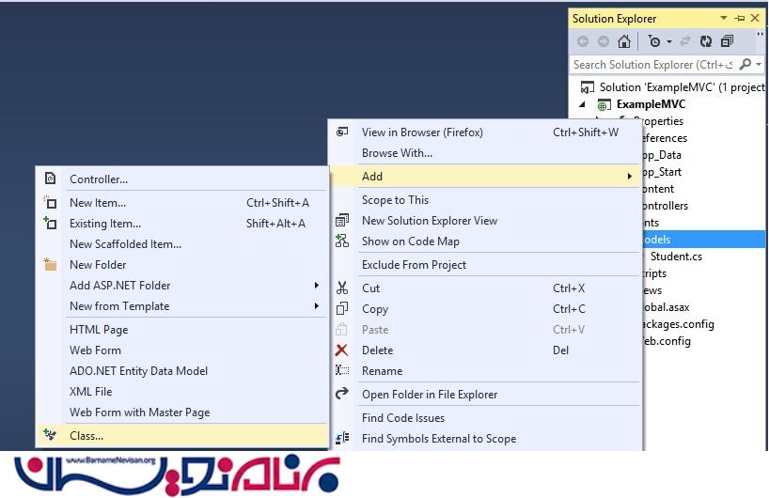Choose Delete from the context menu
The width and height of the screenshot is (769, 498).
[485, 350]
